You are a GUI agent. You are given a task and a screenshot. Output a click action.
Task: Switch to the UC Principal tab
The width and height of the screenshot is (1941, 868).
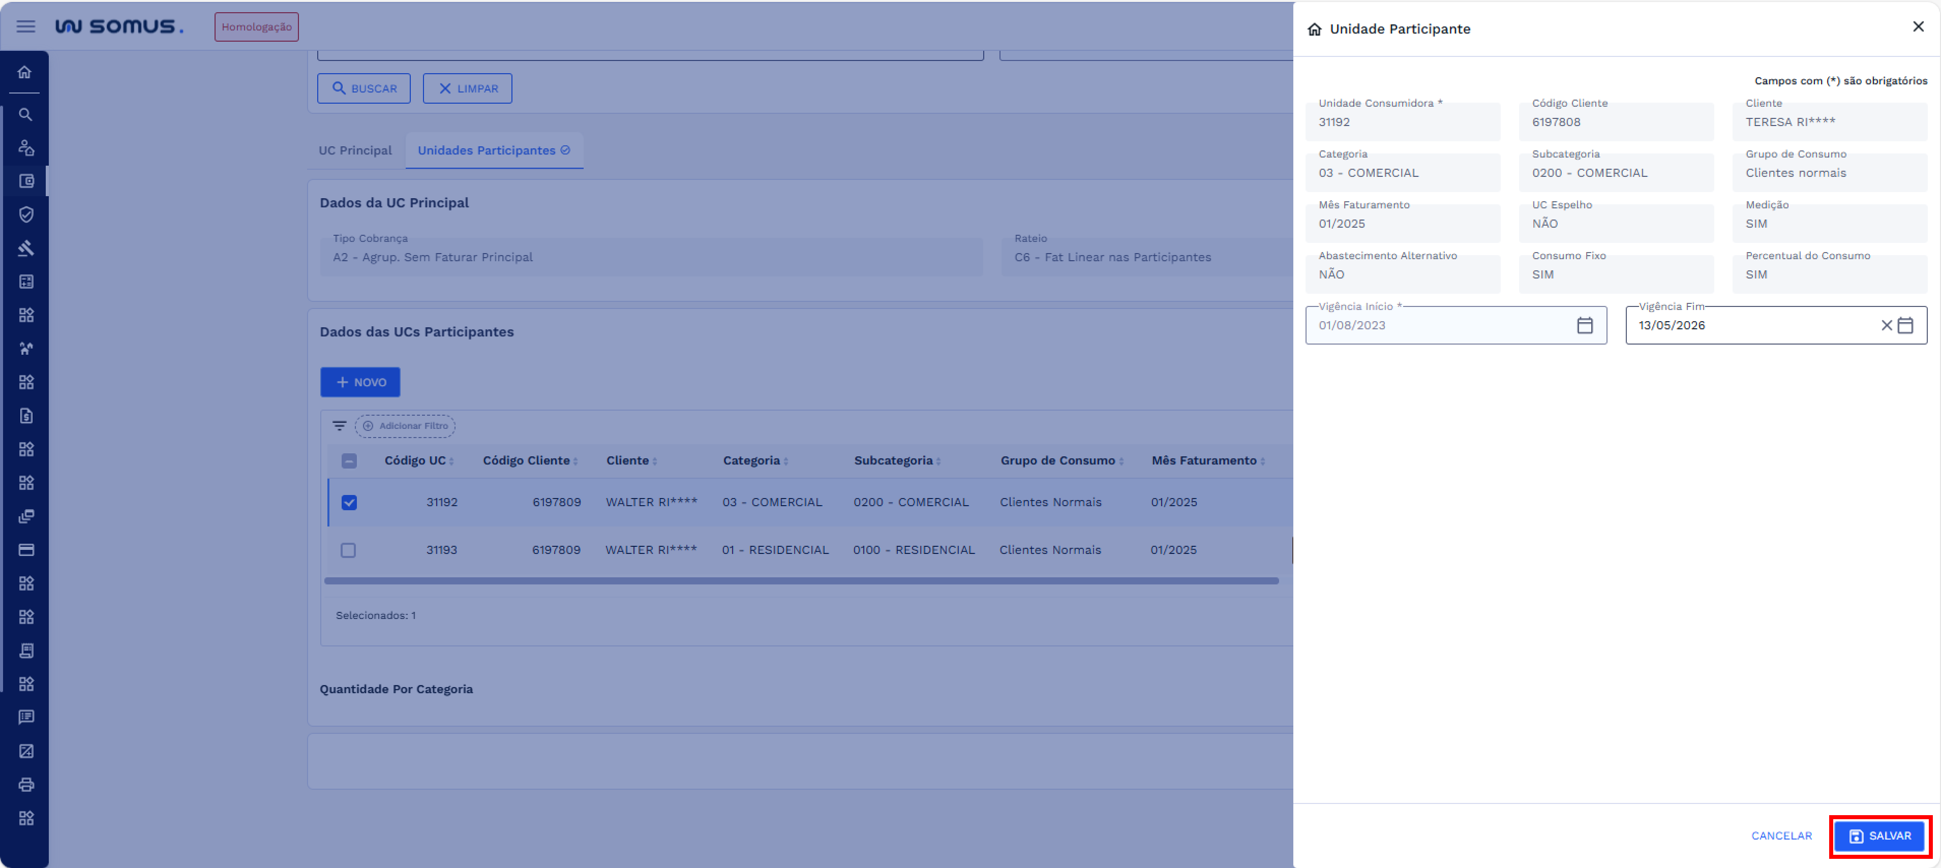pyautogui.click(x=355, y=151)
